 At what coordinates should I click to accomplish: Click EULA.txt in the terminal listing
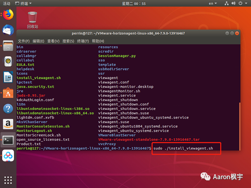25,65
